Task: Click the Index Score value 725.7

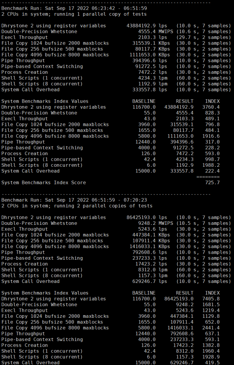Action: [x=212, y=182]
